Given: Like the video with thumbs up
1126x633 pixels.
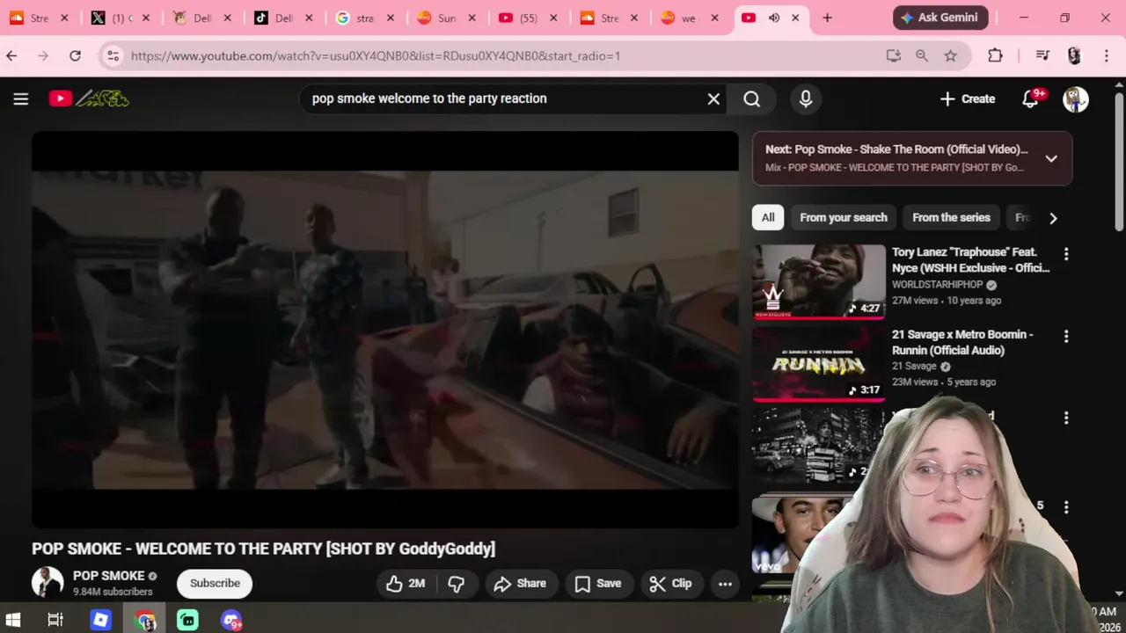Looking at the screenshot, I should [x=405, y=583].
